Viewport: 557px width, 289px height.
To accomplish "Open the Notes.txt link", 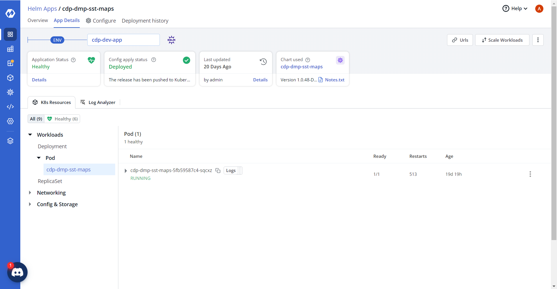I will point(334,80).
